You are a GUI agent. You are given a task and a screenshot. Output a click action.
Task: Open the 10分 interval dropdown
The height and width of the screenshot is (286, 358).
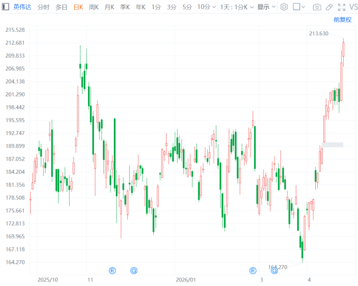pos(206,7)
